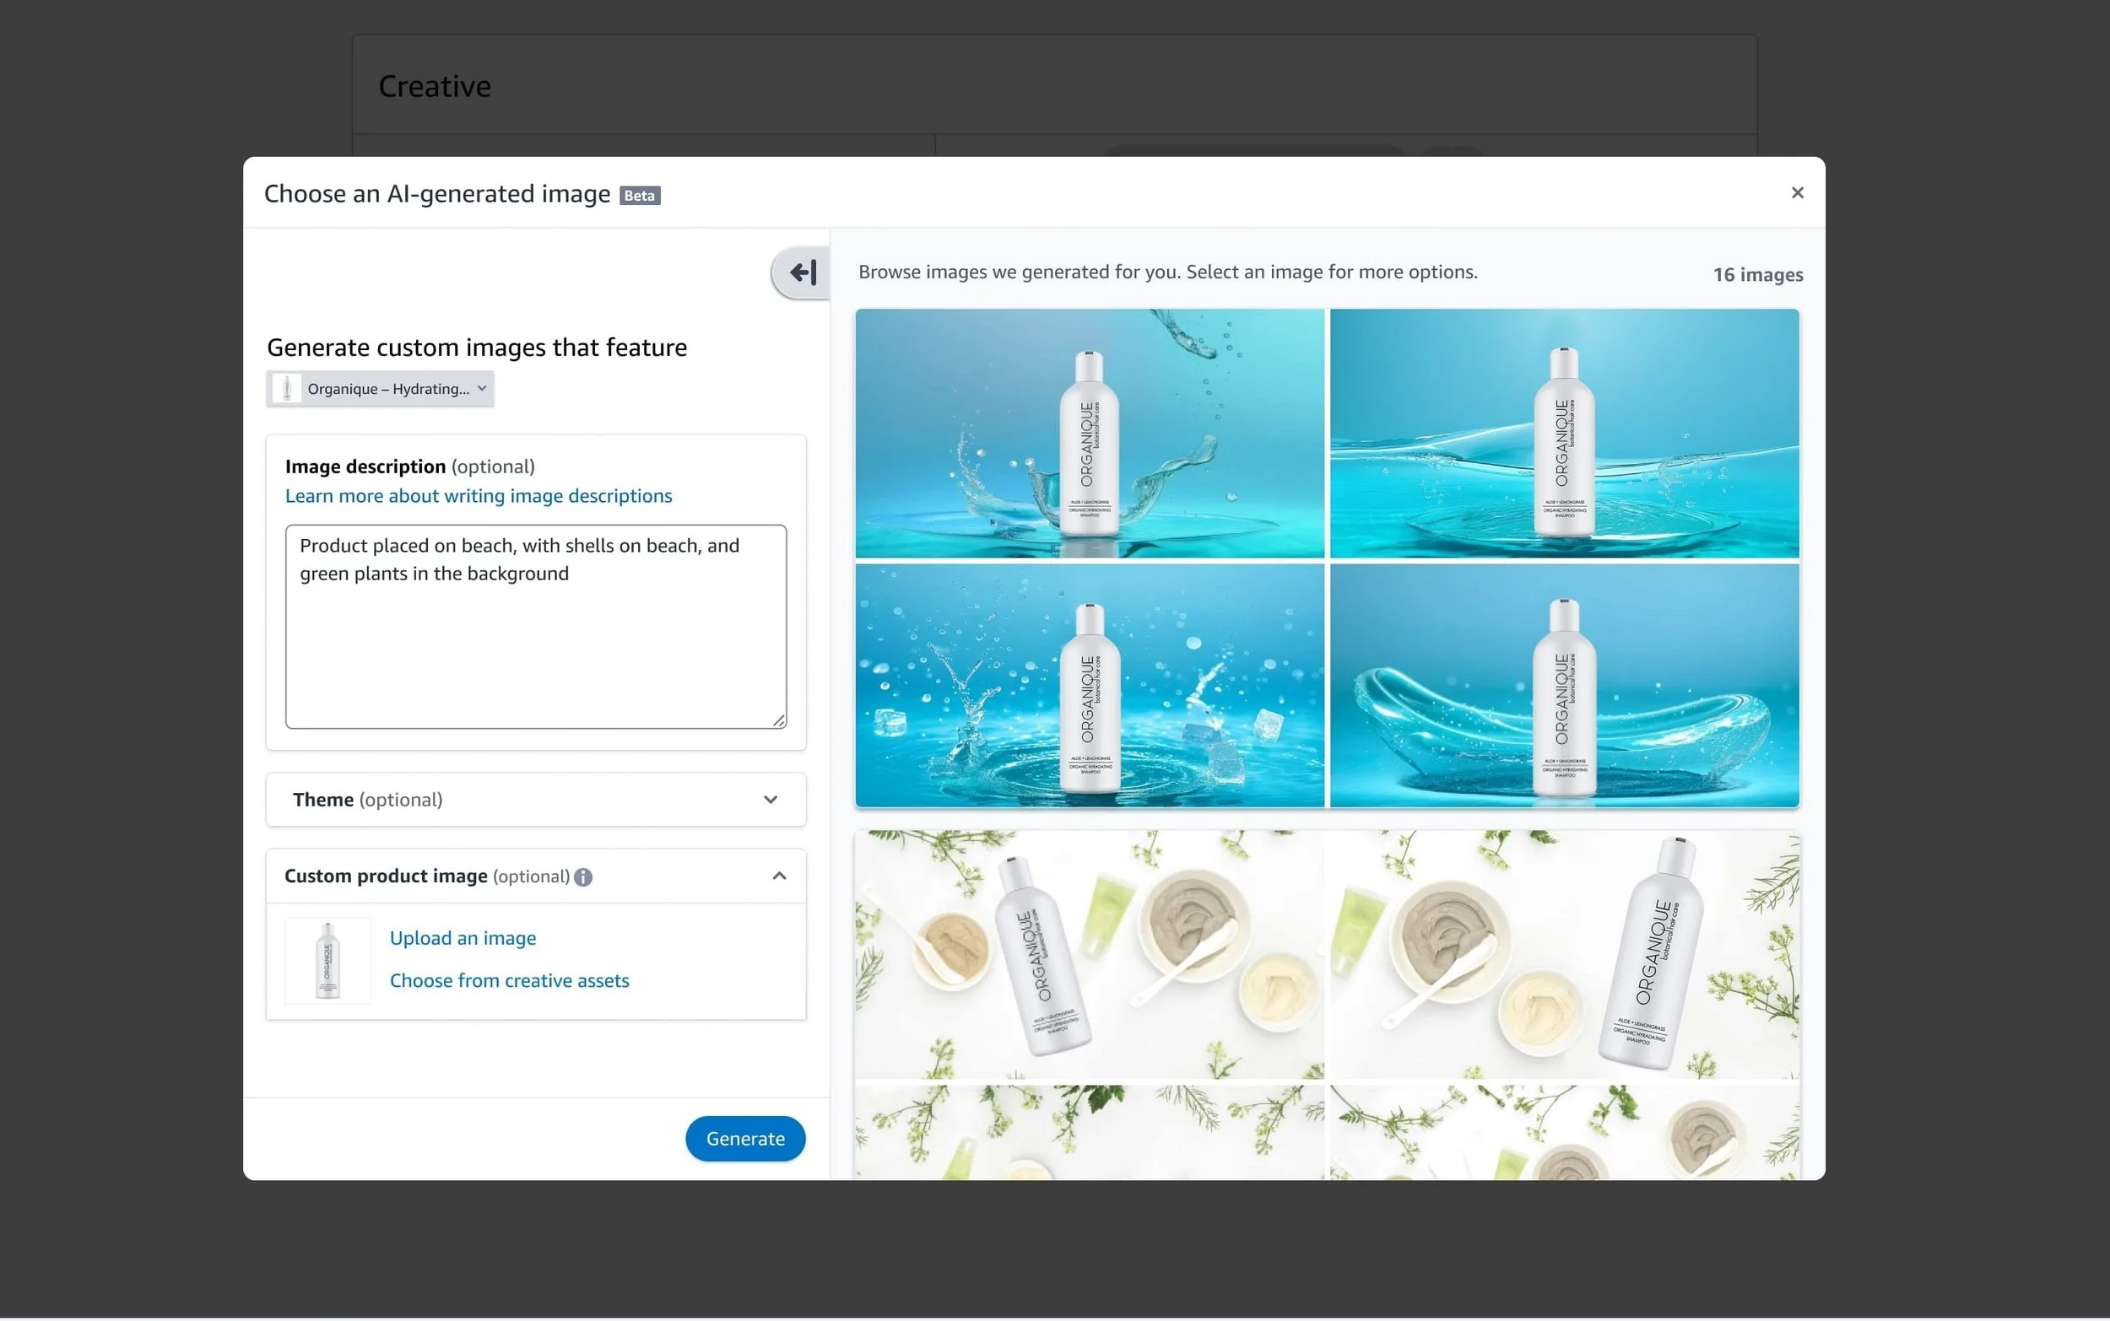Open Learn more about writing image descriptions
The image size is (2110, 1321).
coord(478,496)
